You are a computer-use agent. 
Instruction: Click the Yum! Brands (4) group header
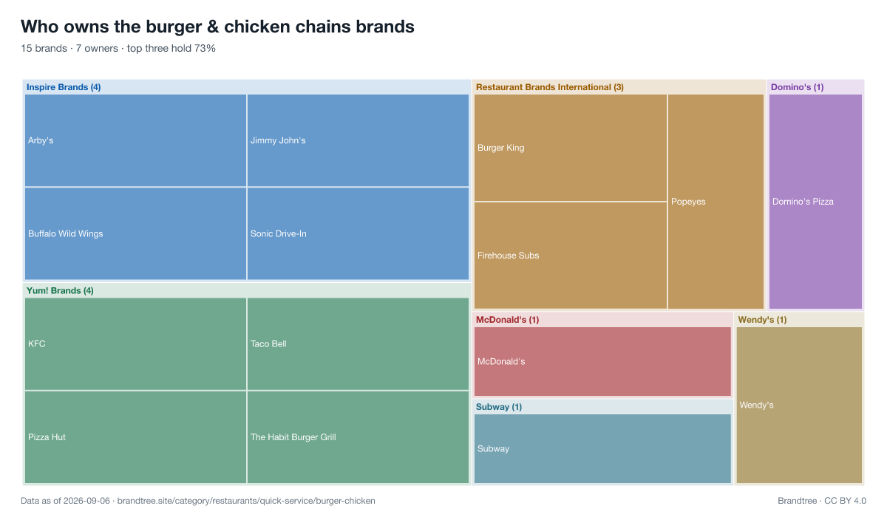point(60,291)
